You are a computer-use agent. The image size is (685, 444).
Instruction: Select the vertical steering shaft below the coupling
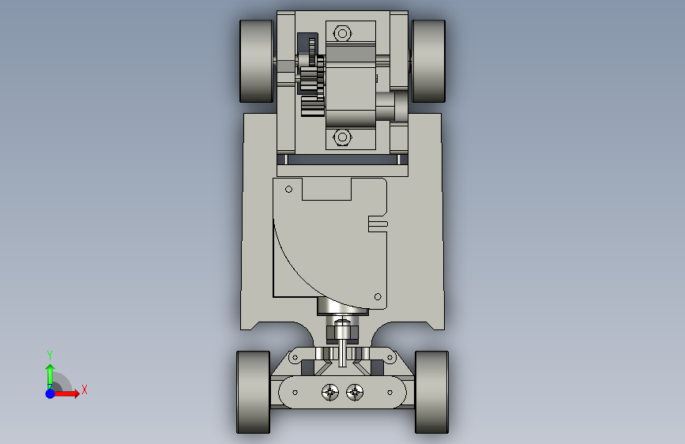tap(343, 353)
